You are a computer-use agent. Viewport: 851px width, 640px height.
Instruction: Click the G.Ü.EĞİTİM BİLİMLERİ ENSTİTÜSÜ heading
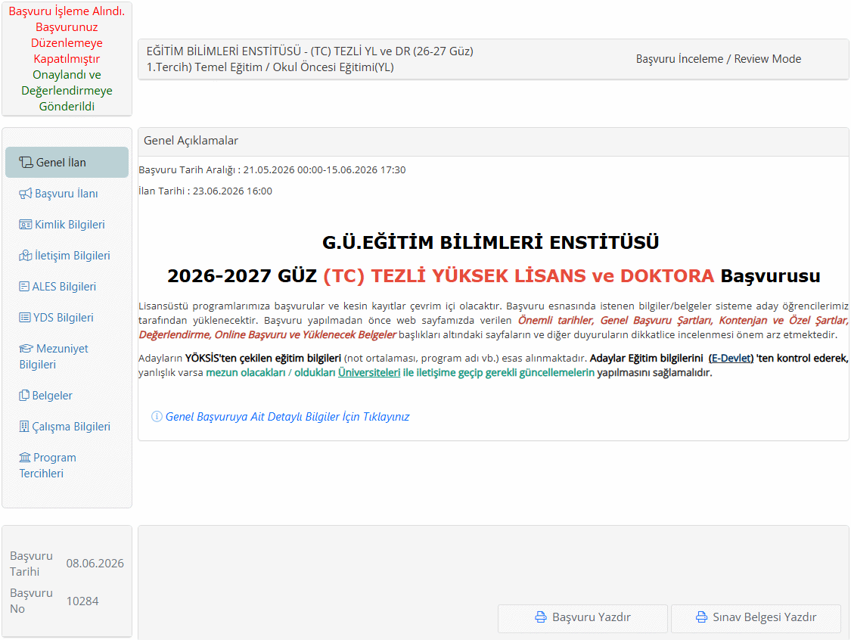click(x=491, y=242)
